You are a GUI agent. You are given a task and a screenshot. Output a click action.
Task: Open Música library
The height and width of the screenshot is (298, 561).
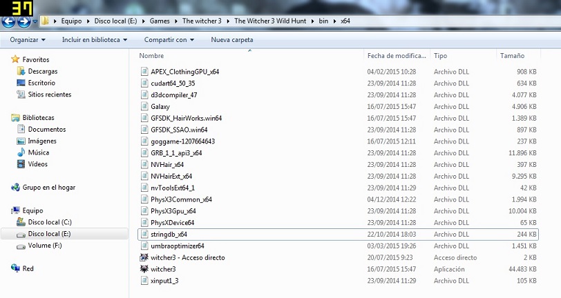point(38,152)
